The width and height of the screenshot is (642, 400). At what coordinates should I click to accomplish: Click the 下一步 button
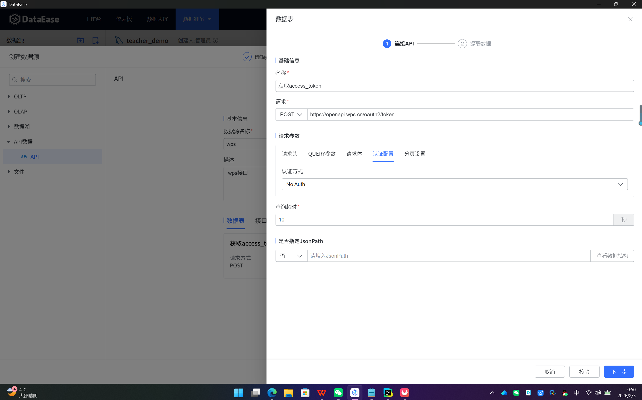pyautogui.click(x=619, y=372)
